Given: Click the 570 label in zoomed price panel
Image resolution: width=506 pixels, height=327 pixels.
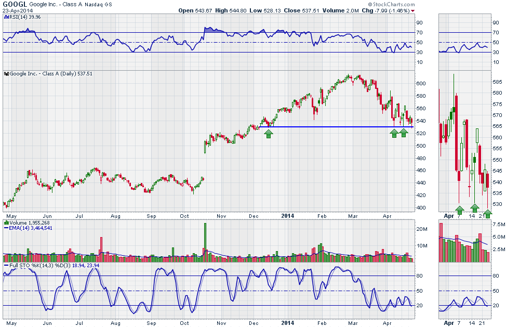Looking at the screenshot, I should coord(497,115).
